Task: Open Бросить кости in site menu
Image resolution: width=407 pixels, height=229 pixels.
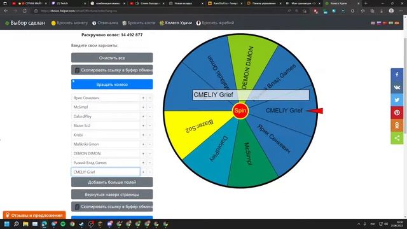Action: click(x=139, y=23)
